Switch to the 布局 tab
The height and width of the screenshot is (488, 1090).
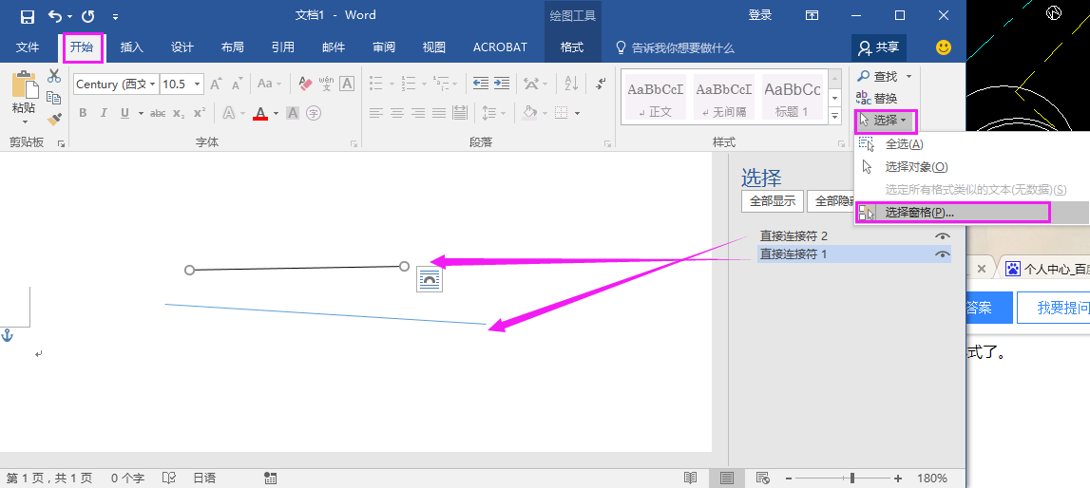[232, 47]
